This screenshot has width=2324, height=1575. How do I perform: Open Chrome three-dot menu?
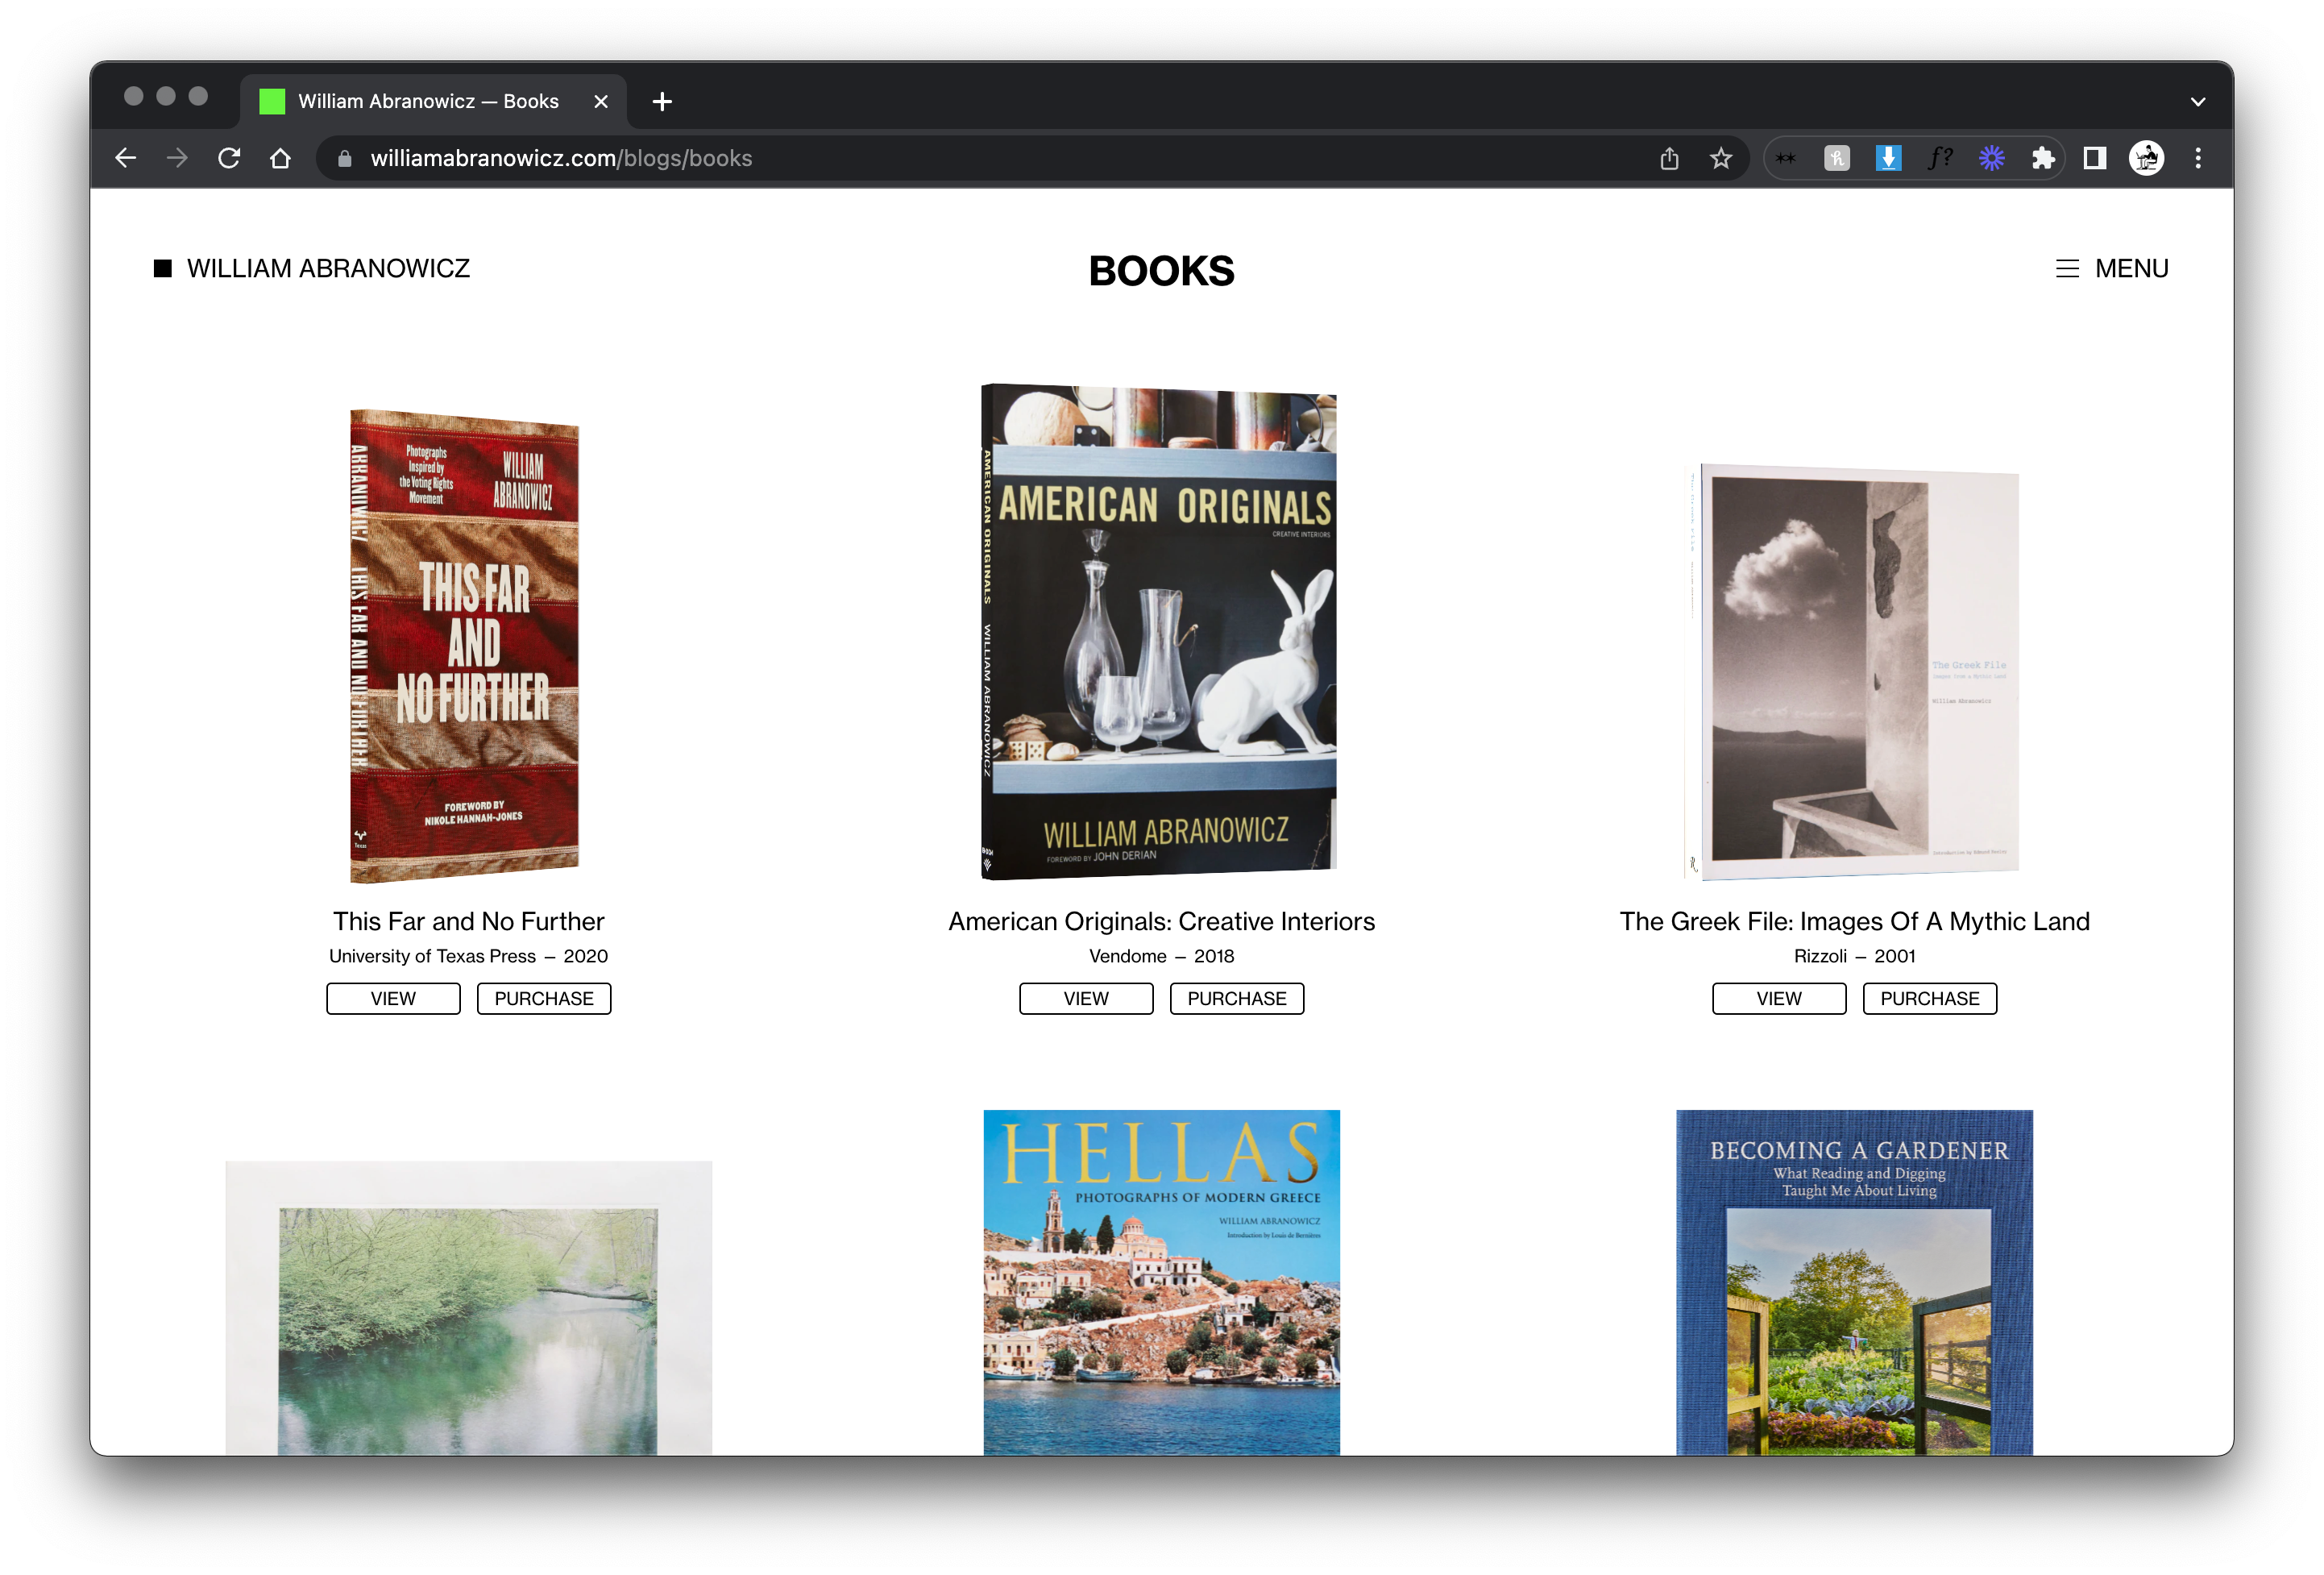2198,158
